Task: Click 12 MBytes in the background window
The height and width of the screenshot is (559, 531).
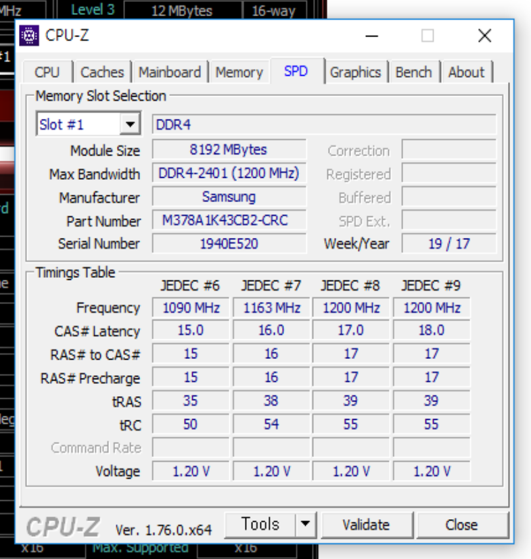Action: [182, 11]
